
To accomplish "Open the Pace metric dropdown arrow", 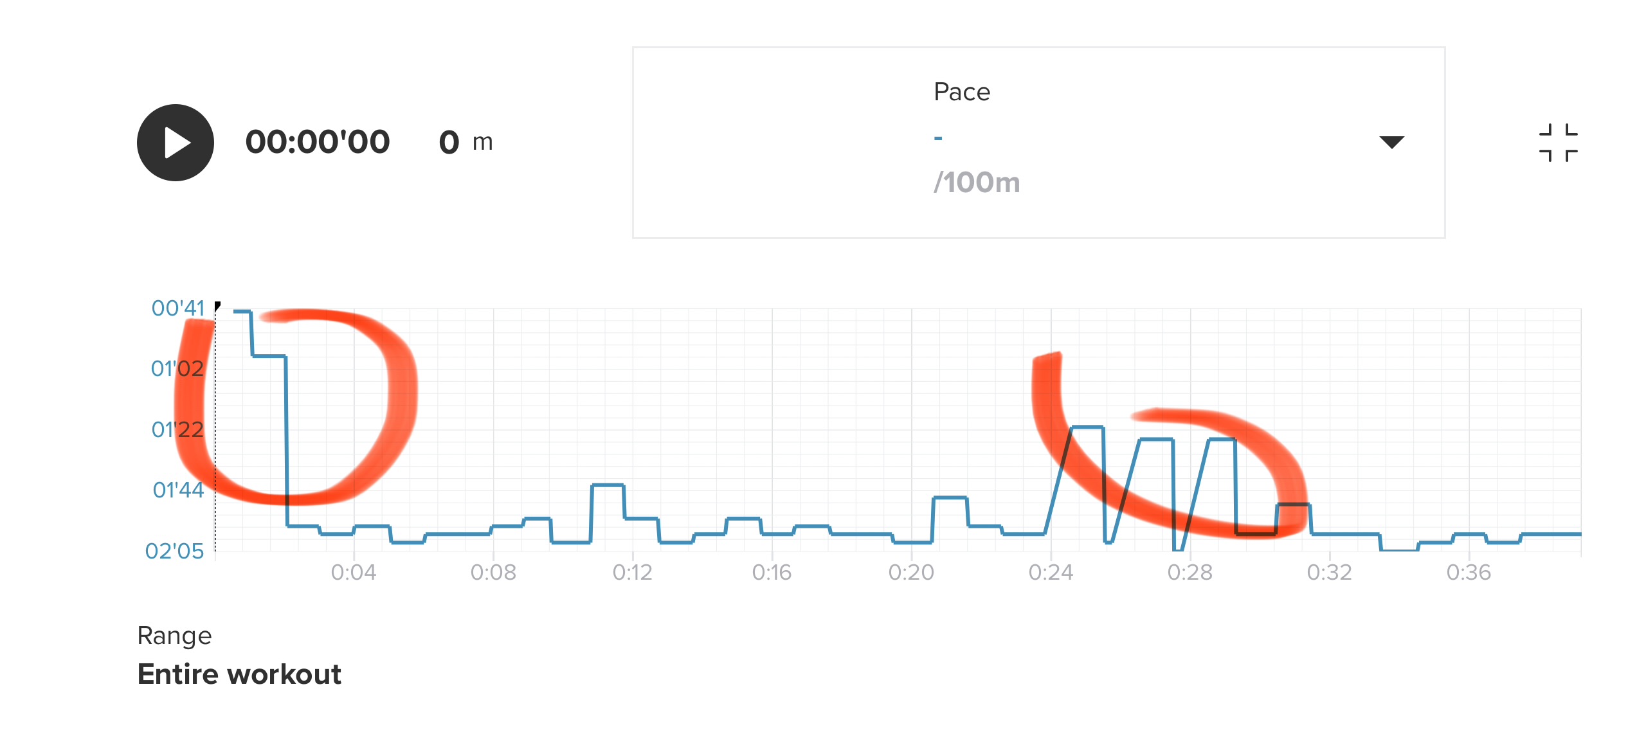I will pyautogui.click(x=1391, y=142).
